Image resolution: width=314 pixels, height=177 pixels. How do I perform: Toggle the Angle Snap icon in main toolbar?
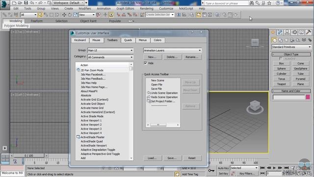point(124,15)
